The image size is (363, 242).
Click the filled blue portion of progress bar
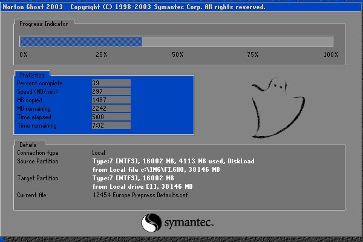point(81,41)
